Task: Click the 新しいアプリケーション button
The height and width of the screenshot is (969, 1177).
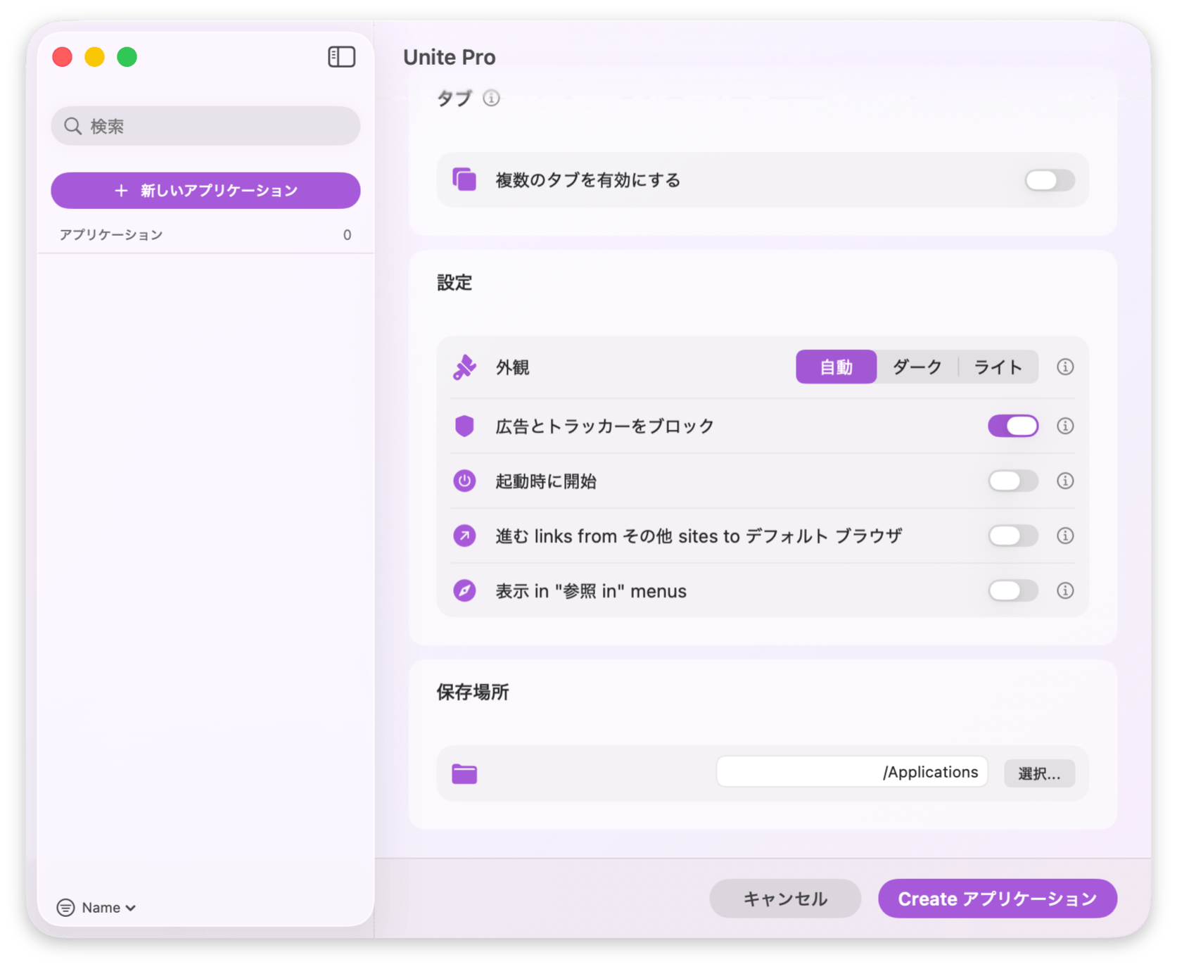Action: click(x=205, y=191)
